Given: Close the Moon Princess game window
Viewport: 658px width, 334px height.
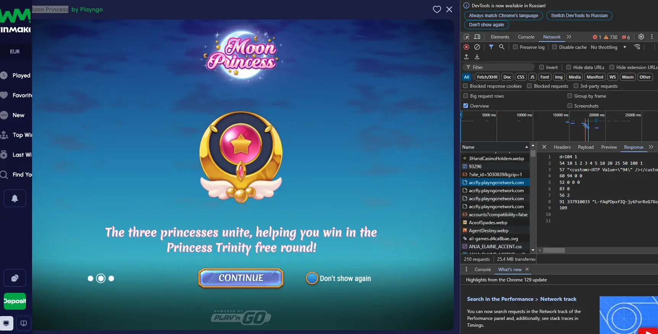Looking at the screenshot, I should pos(449,9).
